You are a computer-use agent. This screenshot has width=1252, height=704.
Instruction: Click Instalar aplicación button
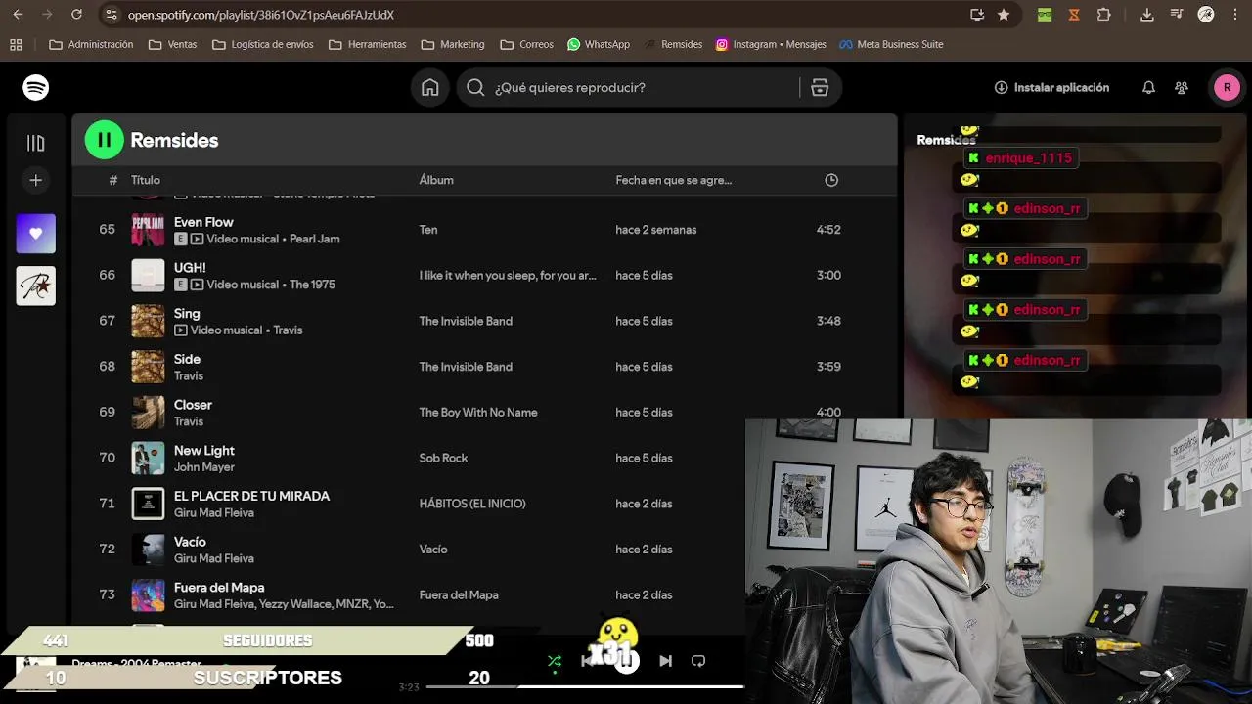coord(1051,87)
